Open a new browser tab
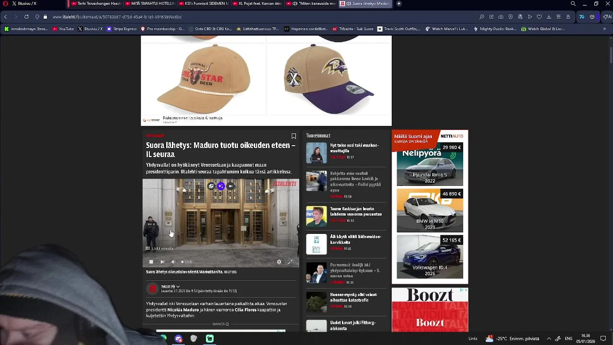This screenshot has width=613, height=345. (398, 3)
